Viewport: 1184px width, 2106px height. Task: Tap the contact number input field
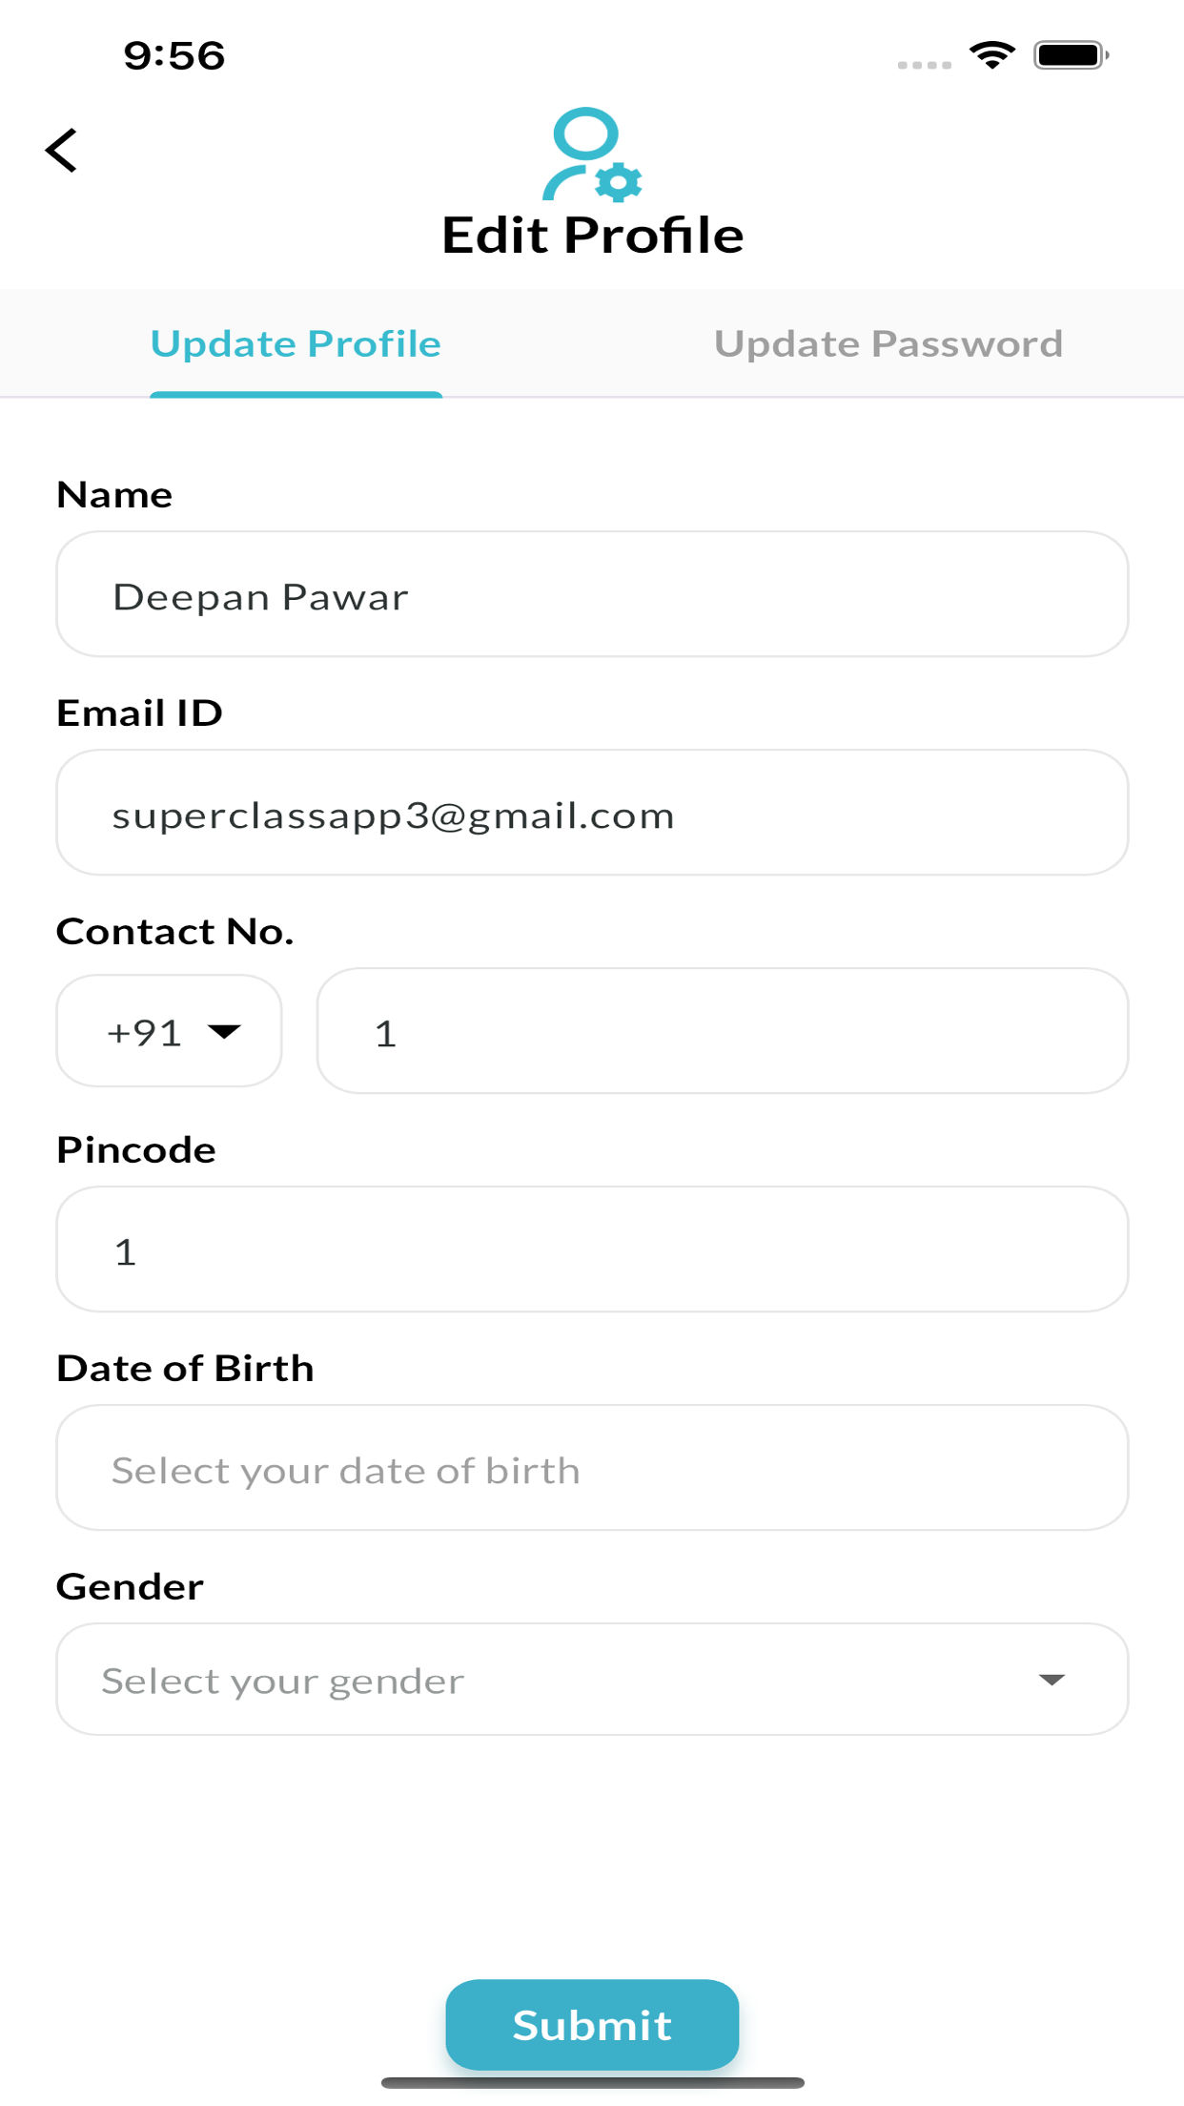[722, 1032]
